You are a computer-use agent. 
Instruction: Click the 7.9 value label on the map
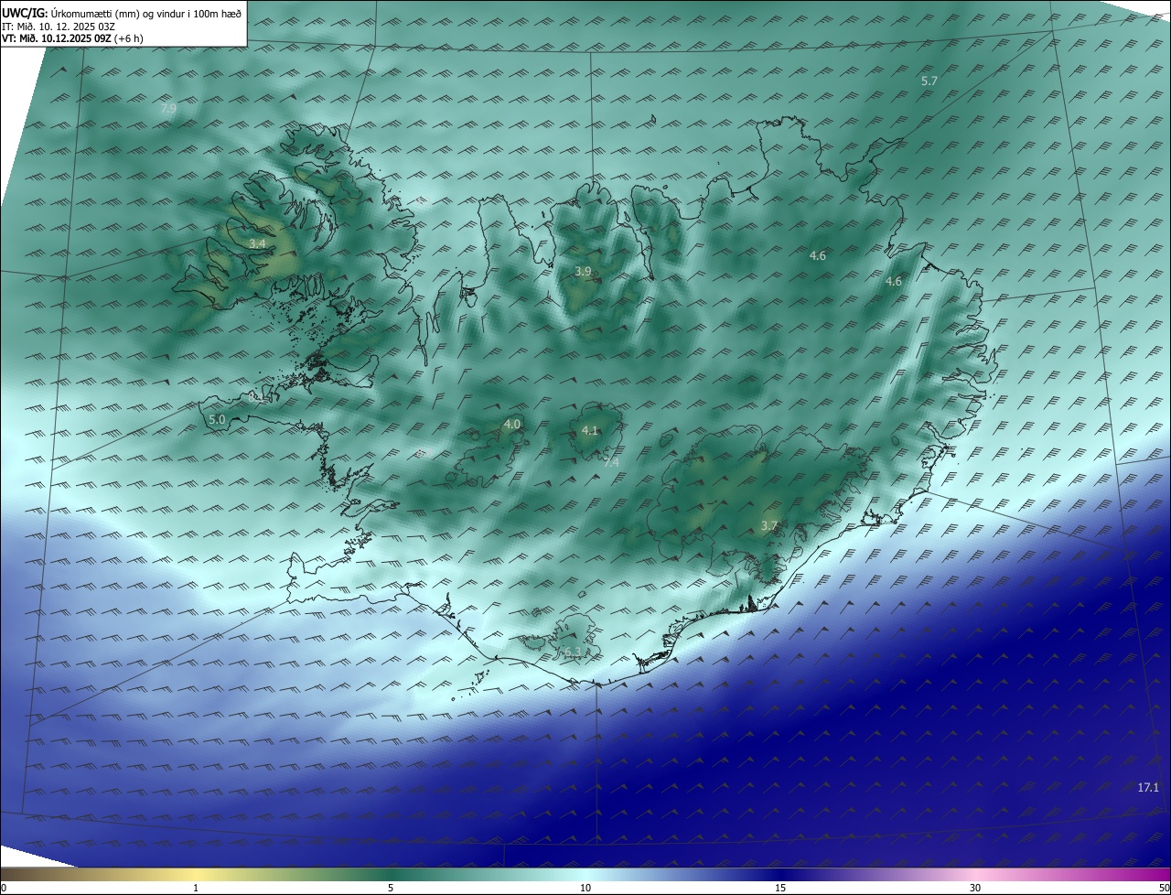[168, 109]
